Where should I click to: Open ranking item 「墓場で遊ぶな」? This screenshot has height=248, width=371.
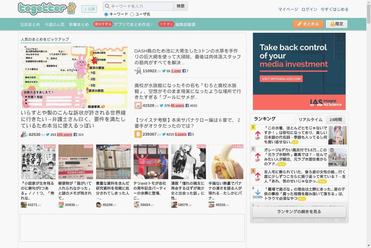tap(305, 194)
